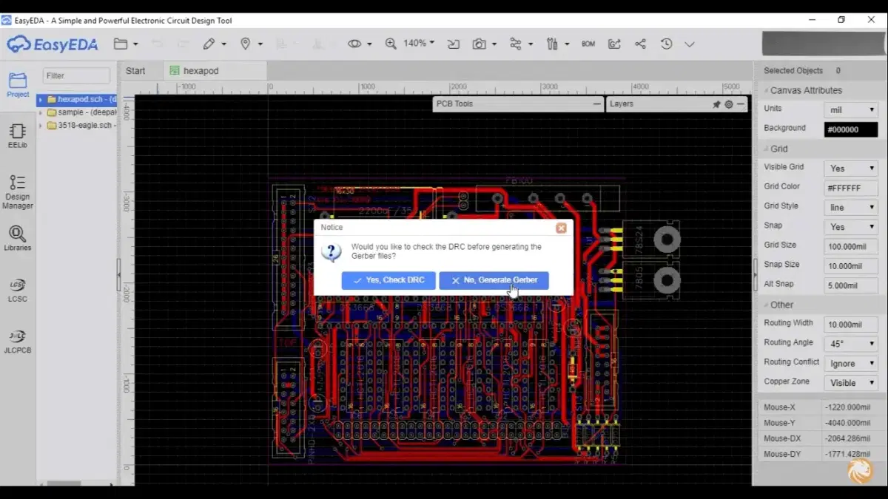Screen dimensions: 888x499
Task: Click the Yes, Check DRC button
Action: pyautogui.click(x=388, y=280)
